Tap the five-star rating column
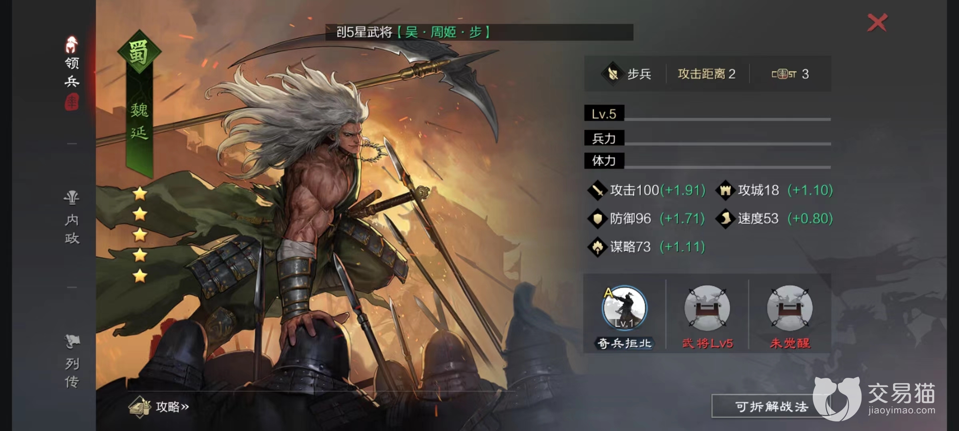Image resolution: width=959 pixels, height=431 pixels. 140,235
